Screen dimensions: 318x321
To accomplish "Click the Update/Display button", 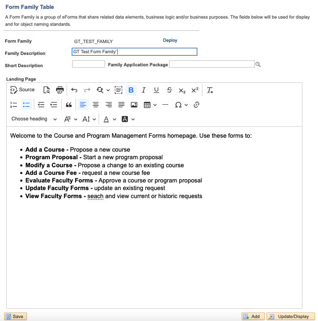I will (291, 316).
